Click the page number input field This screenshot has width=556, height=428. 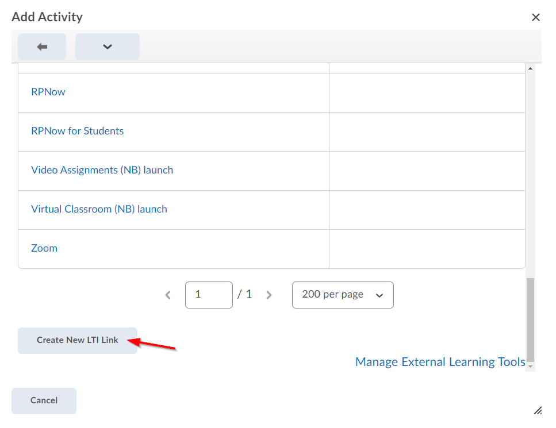pyautogui.click(x=209, y=295)
